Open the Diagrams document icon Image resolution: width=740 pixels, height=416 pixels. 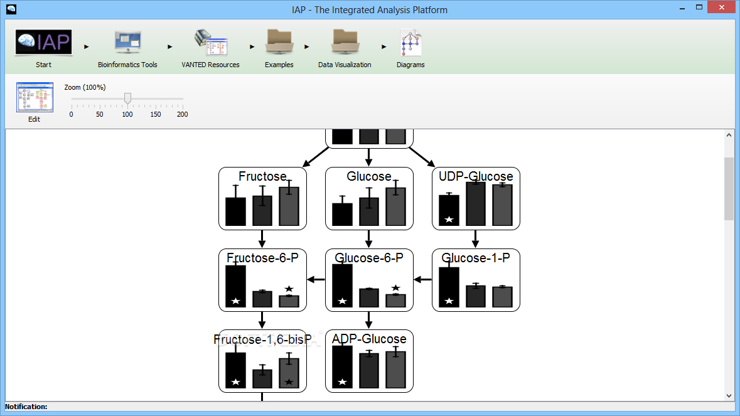[410, 43]
